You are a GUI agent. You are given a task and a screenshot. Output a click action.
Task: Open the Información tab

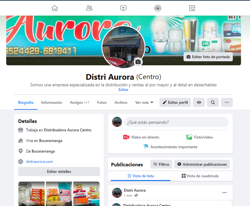51,102
